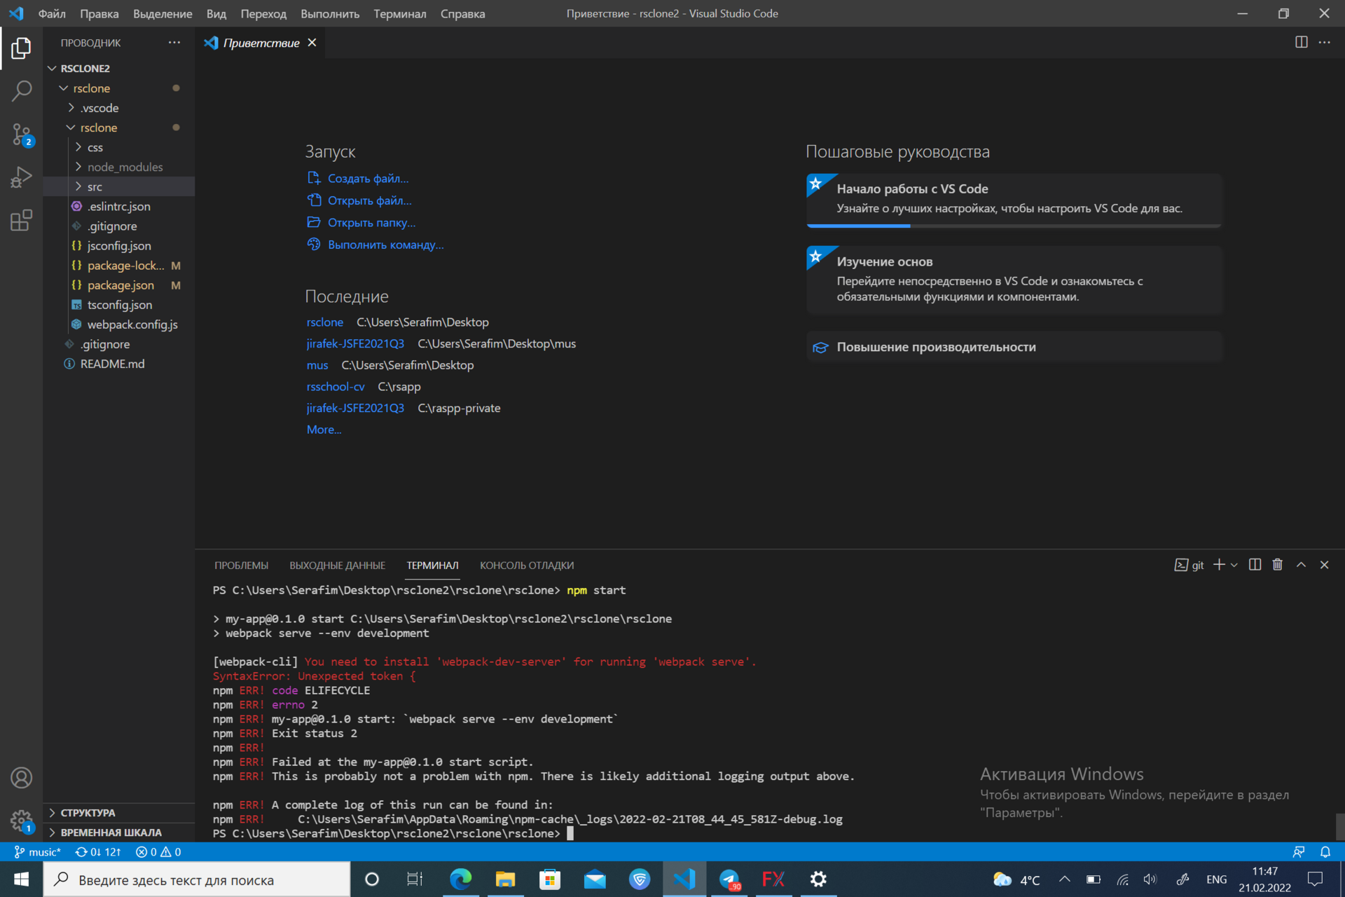Click More... under recent list
The image size is (1345, 897).
(324, 430)
